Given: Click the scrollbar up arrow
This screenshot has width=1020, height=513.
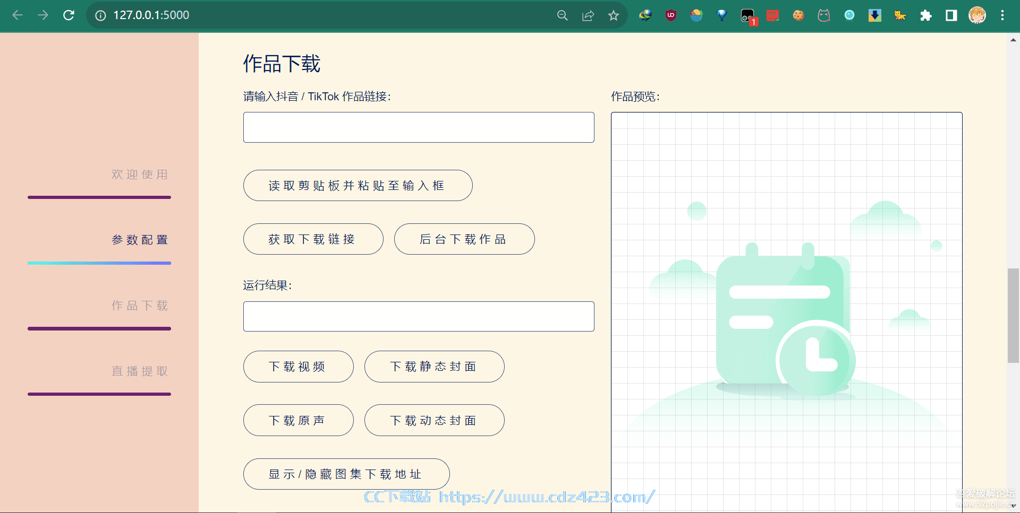Looking at the screenshot, I should tap(1013, 39).
